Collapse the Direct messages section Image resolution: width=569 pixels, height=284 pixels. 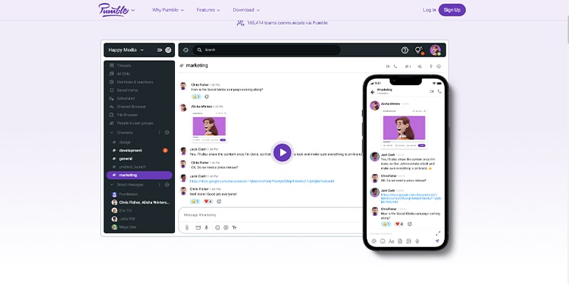click(112, 185)
